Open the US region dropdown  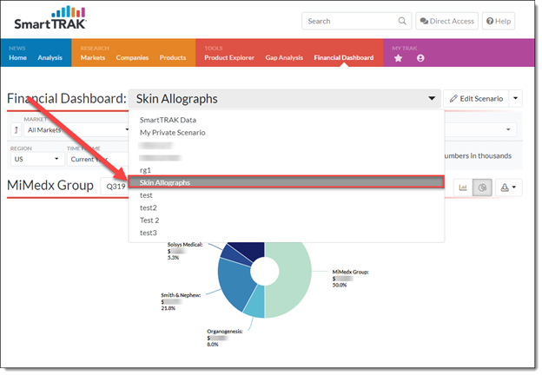(37, 159)
